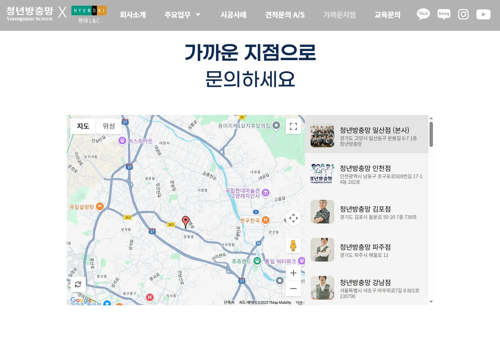Viewport: 500px width, 343px height.
Task: Click the red location pin marker
Action: (186, 222)
